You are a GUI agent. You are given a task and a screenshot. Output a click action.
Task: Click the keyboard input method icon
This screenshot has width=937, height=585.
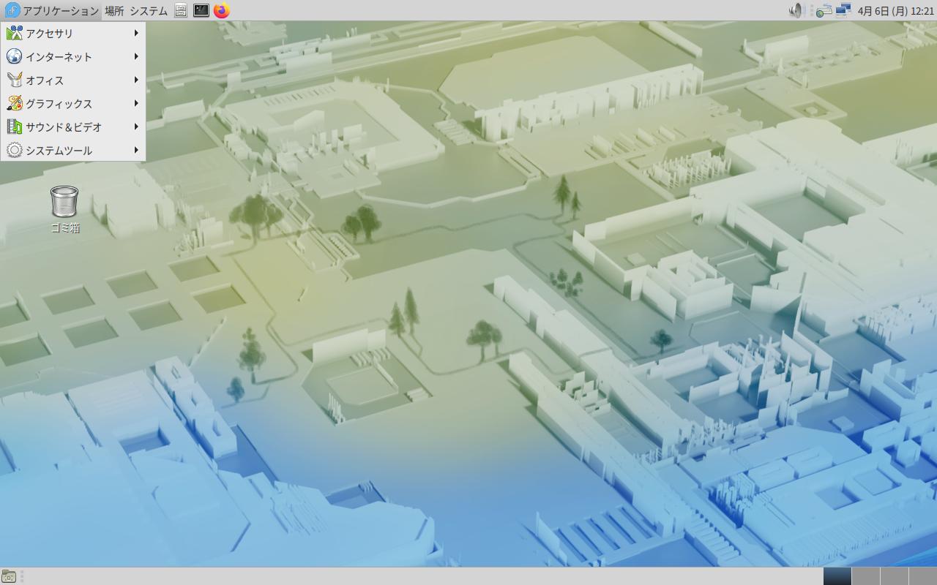click(824, 10)
